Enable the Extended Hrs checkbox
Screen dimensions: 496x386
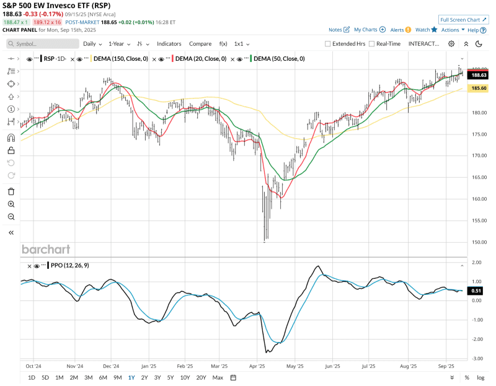tap(328, 44)
